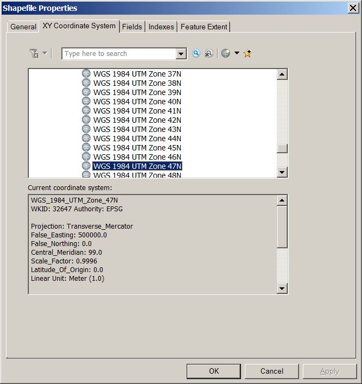The image size is (362, 384).
Task: Confirm with the OK button
Action: tap(214, 371)
